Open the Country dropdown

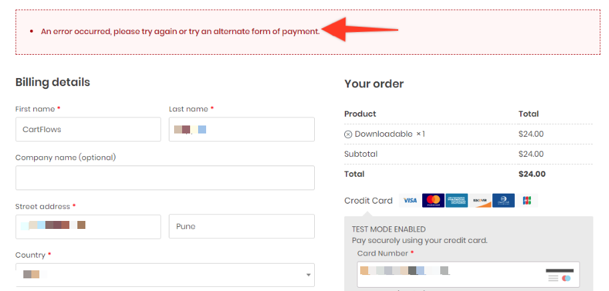click(165, 274)
